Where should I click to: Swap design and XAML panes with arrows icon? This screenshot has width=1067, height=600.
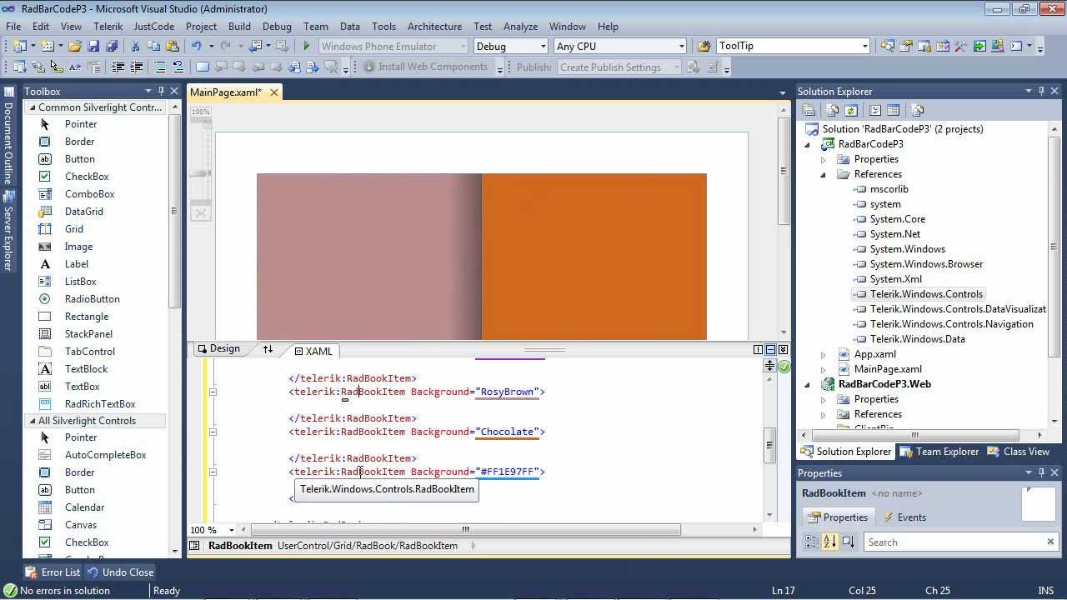[268, 349]
